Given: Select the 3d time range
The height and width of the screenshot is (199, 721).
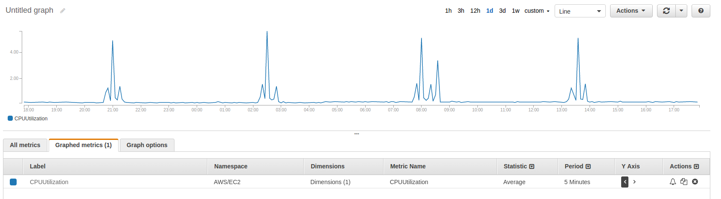Looking at the screenshot, I should (503, 11).
